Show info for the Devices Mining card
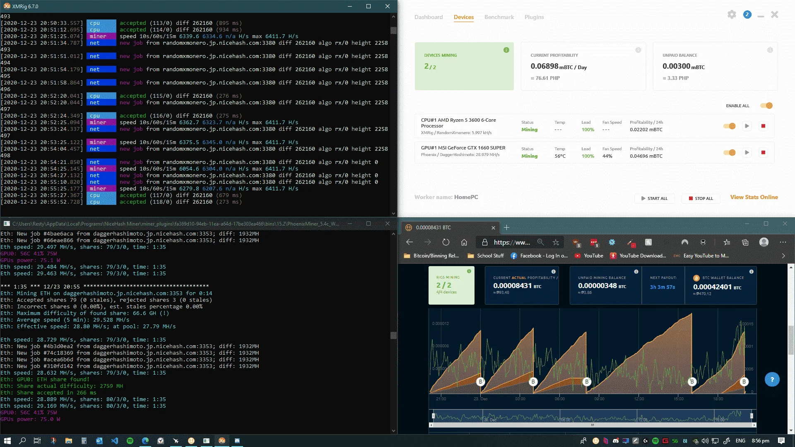Image resolution: width=795 pixels, height=447 pixels. point(506,50)
